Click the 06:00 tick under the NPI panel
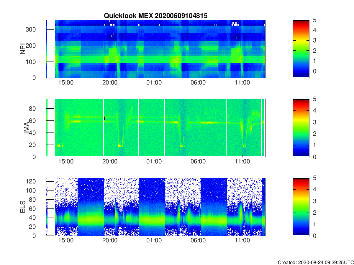Image resolution: width=354 pixels, height=265 pixels. coord(198,83)
